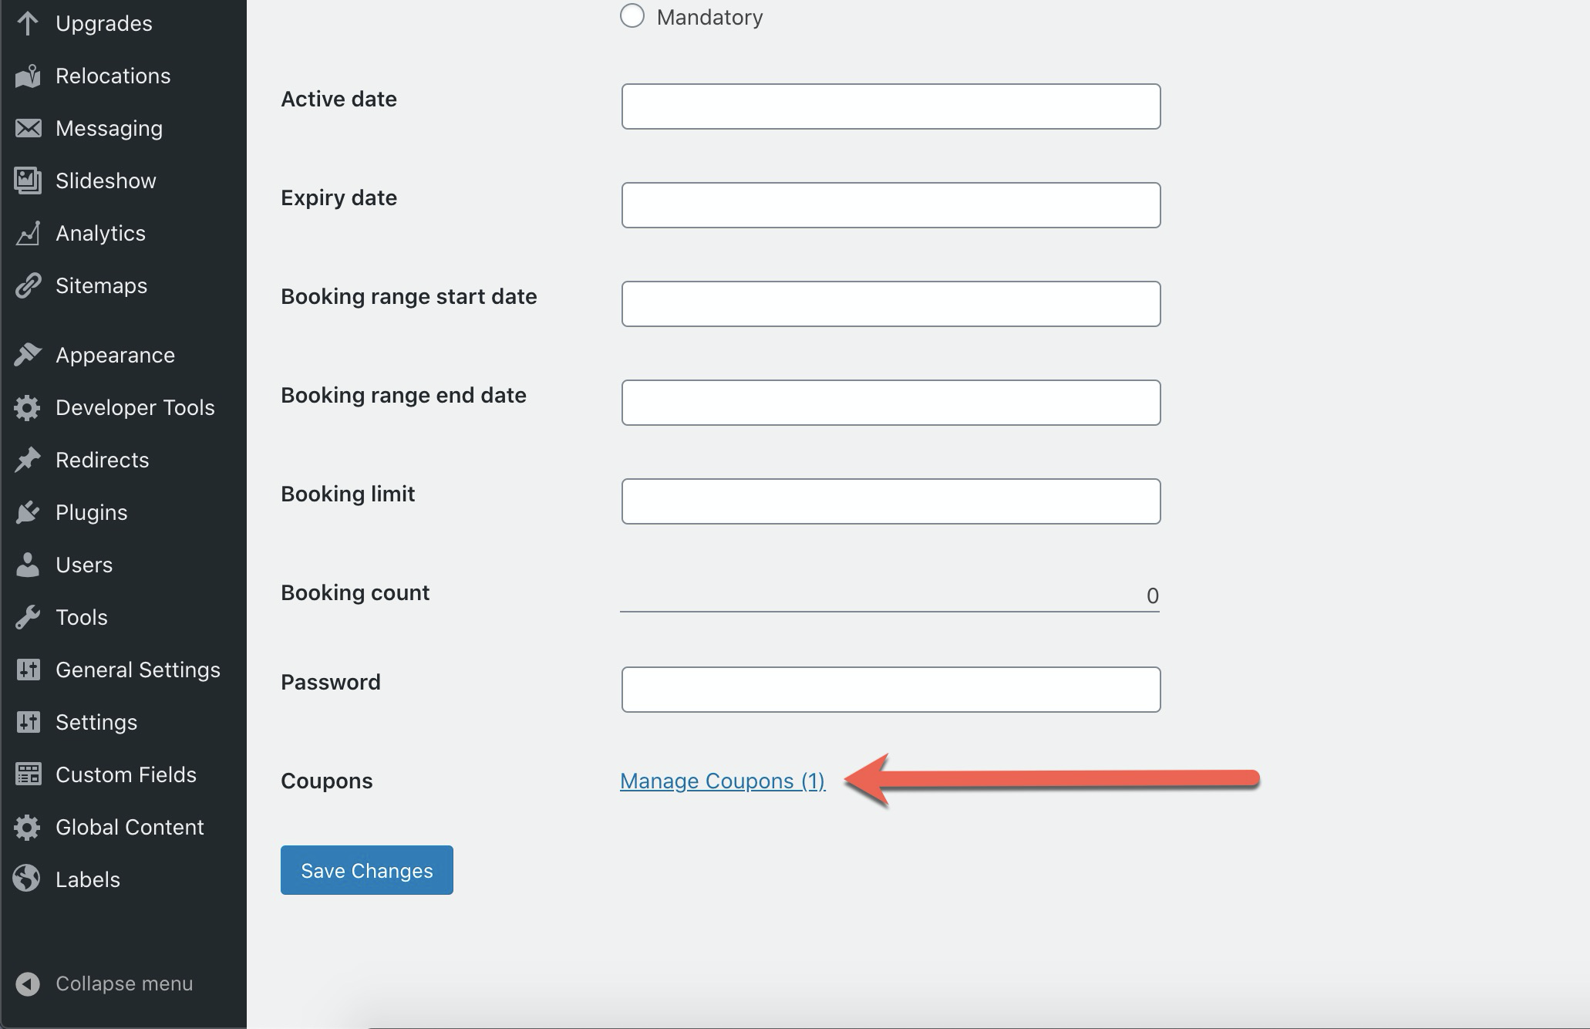This screenshot has width=1590, height=1029.
Task: Click the Redirects pin icon
Action: point(28,460)
